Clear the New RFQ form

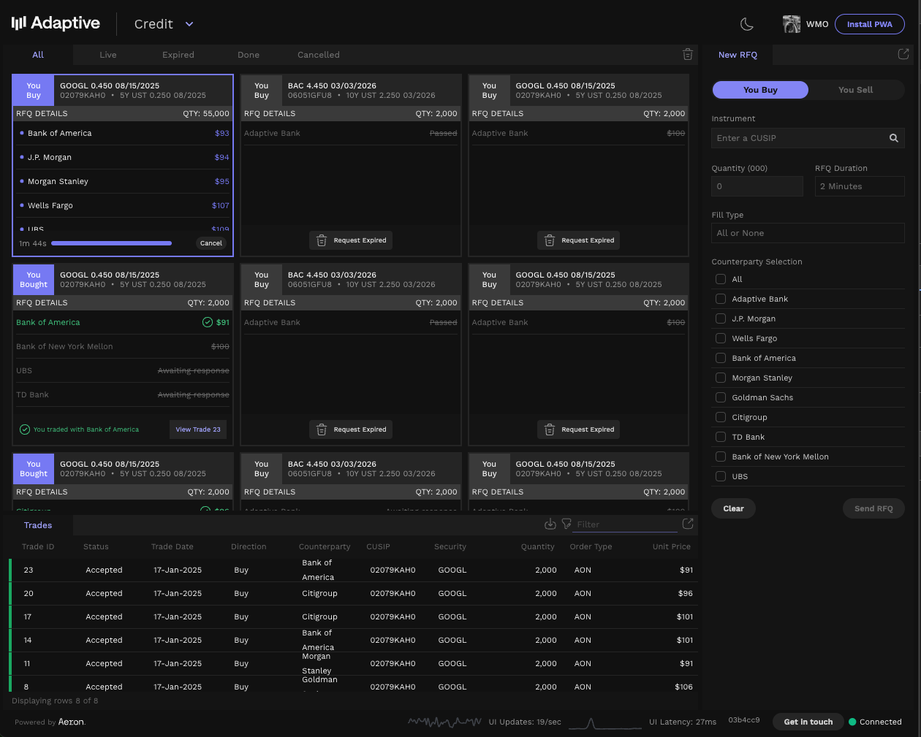[x=733, y=508]
